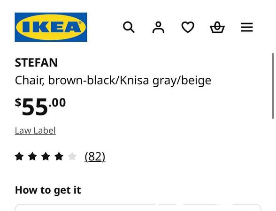
Task: Click the page scrollbar thumb
Action: [273, 86]
